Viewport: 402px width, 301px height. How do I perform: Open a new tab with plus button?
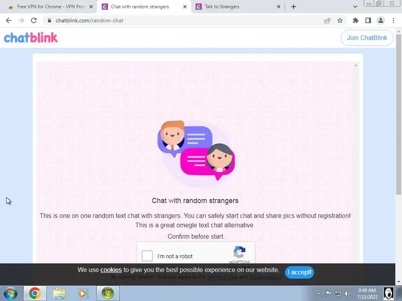pyautogui.click(x=294, y=7)
